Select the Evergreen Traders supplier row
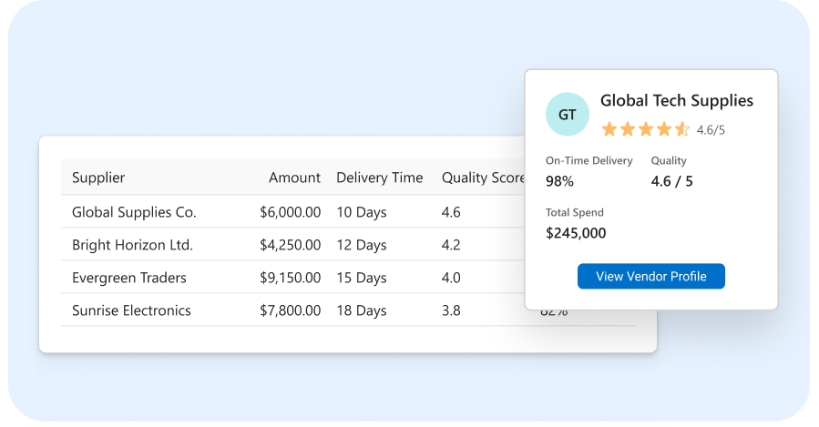This screenshot has width=819, height=427. pos(292,277)
